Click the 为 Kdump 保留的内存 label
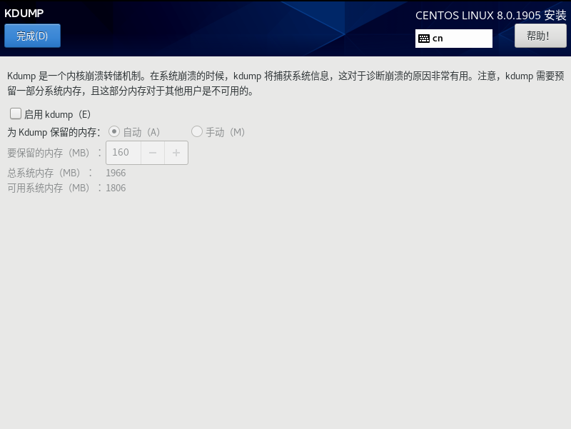Viewport: 571px width, 429px height. click(54, 132)
